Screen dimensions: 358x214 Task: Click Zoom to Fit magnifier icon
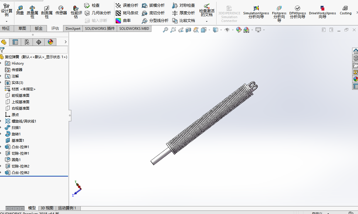pos(166,30)
